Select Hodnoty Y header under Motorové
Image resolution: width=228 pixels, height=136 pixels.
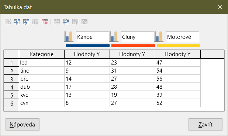(x=178, y=54)
